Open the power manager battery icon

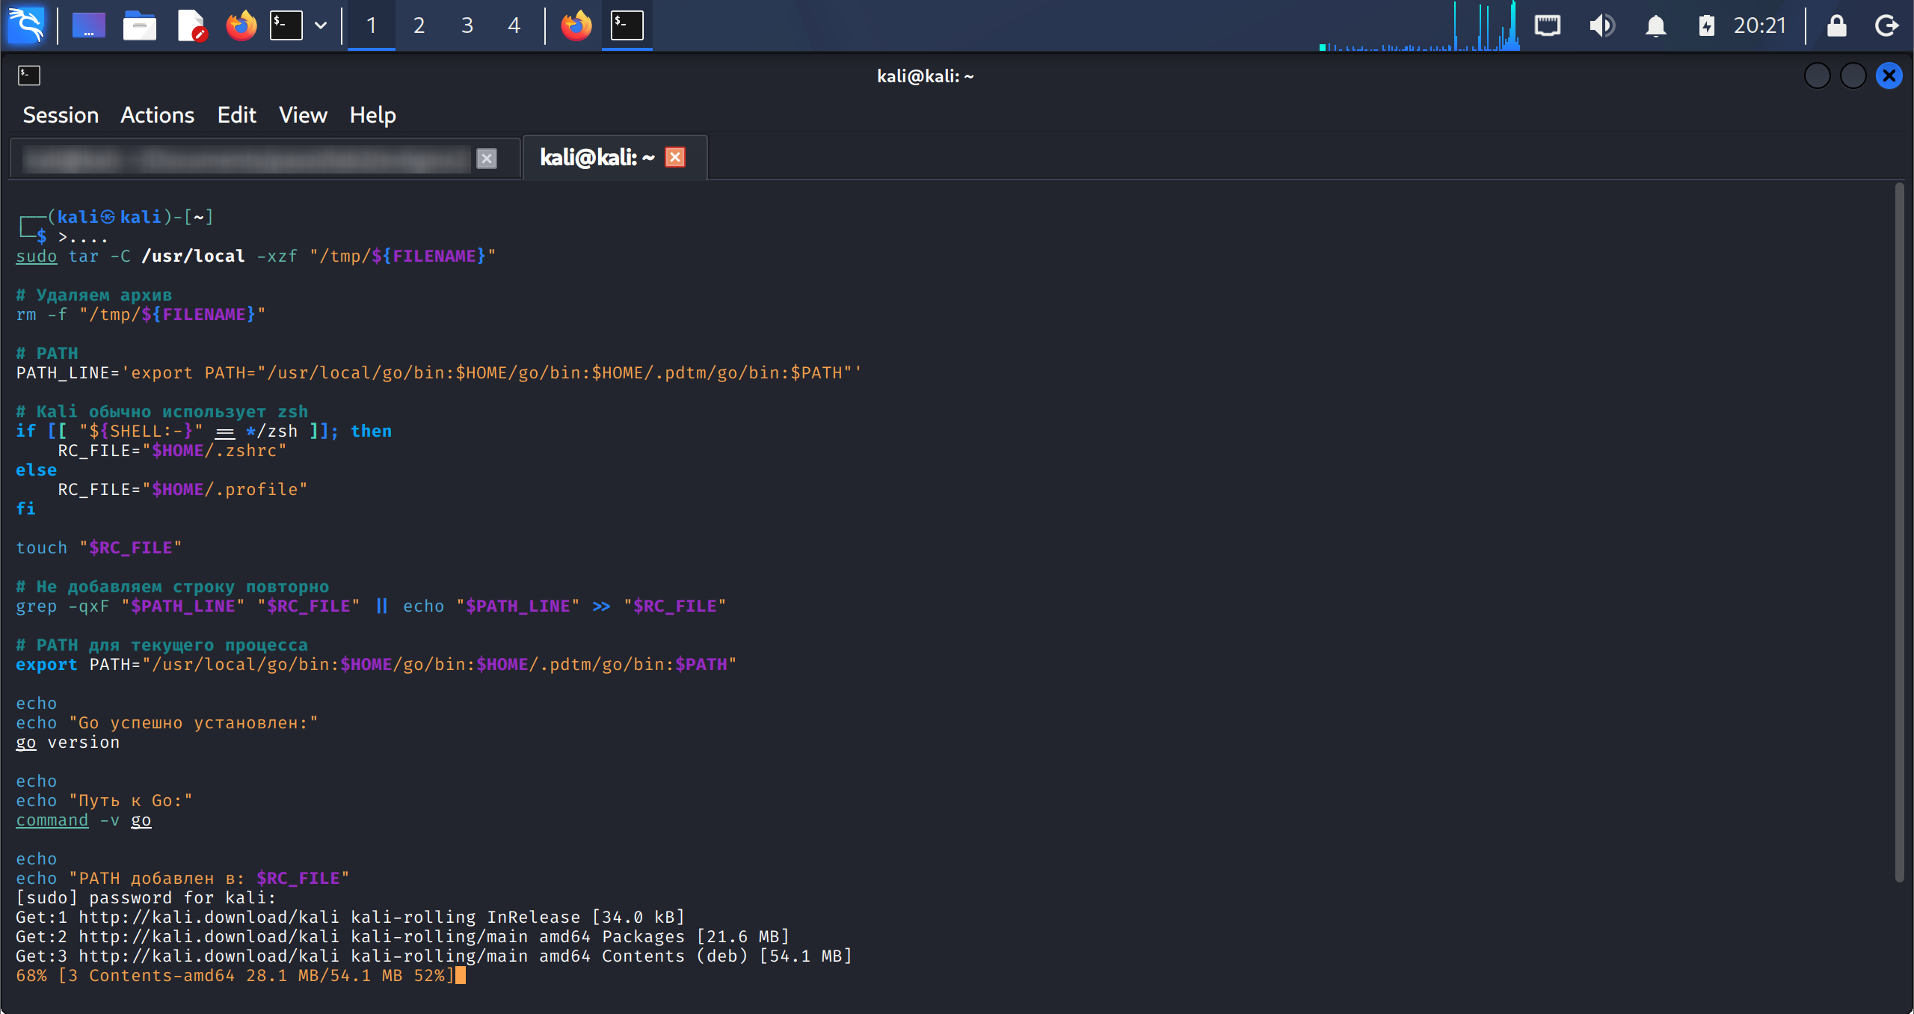pos(1706,25)
